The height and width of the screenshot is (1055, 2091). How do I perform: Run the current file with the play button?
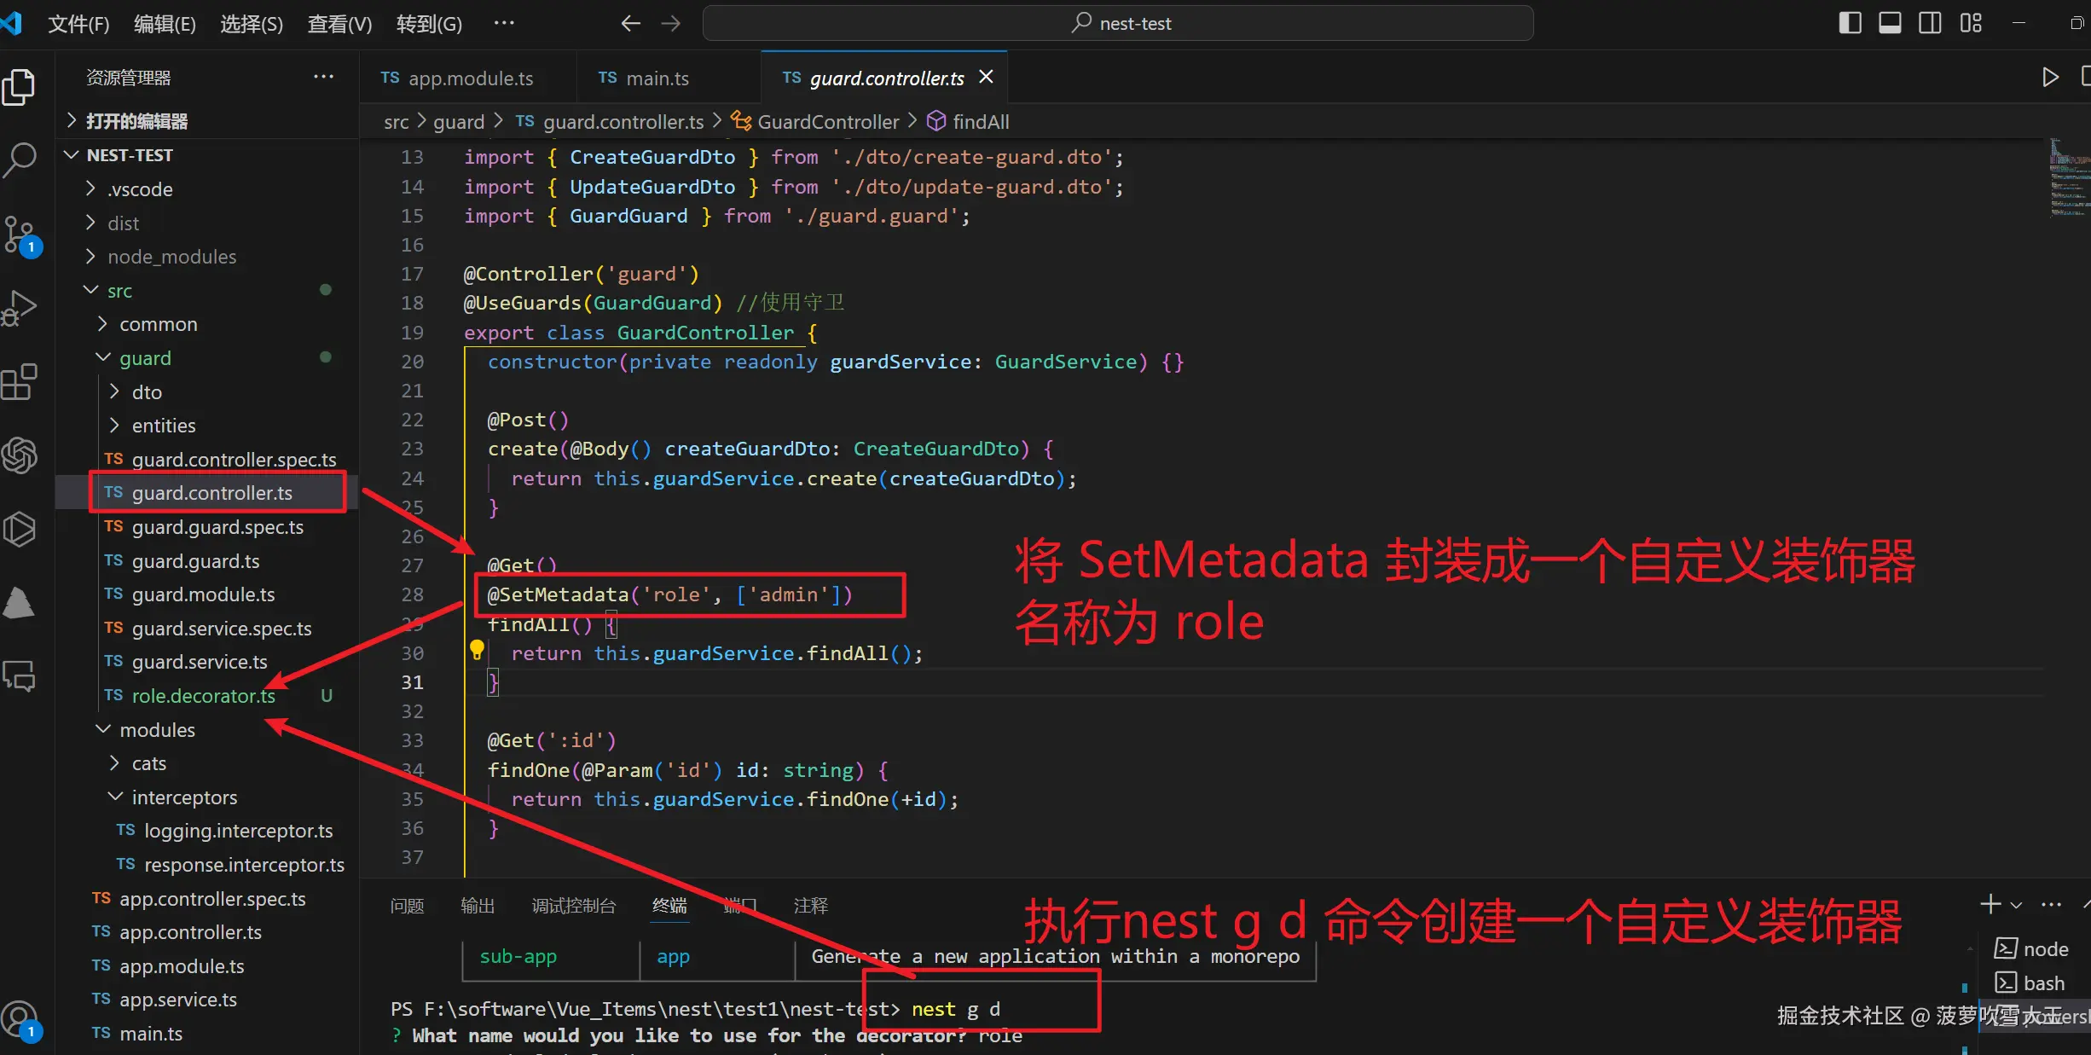tap(2050, 77)
